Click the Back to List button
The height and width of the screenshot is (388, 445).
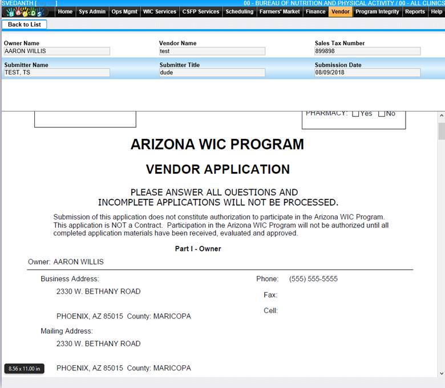(x=25, y=25)
